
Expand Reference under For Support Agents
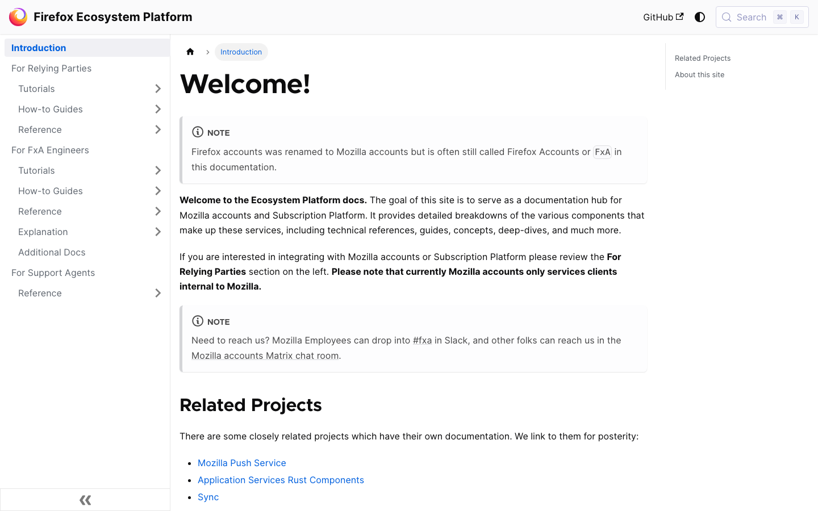(158, 293)
